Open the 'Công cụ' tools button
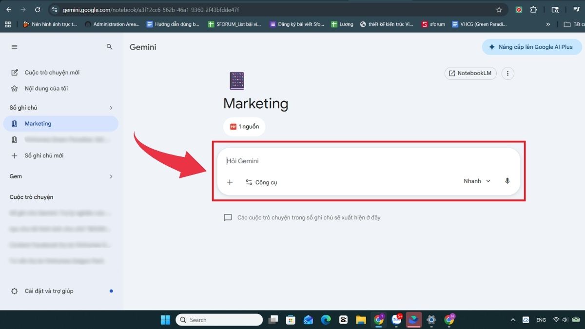585x329 pixels. pos(261,182)
